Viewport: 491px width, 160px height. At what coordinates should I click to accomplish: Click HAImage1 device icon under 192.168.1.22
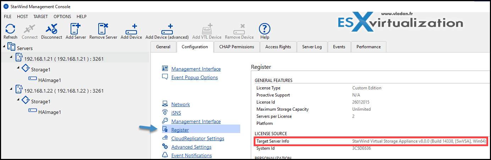coord(33,111)
